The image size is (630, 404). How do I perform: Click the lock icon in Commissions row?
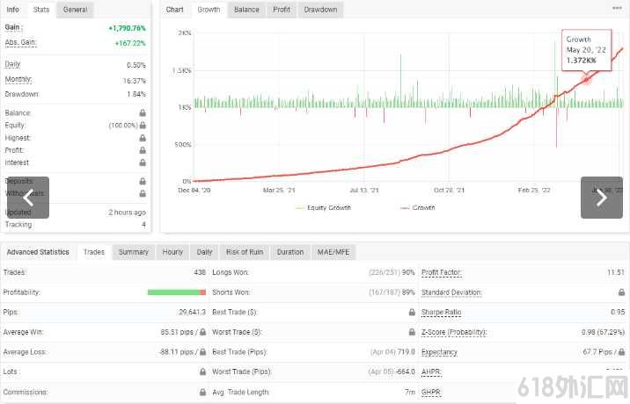point(203,392)
